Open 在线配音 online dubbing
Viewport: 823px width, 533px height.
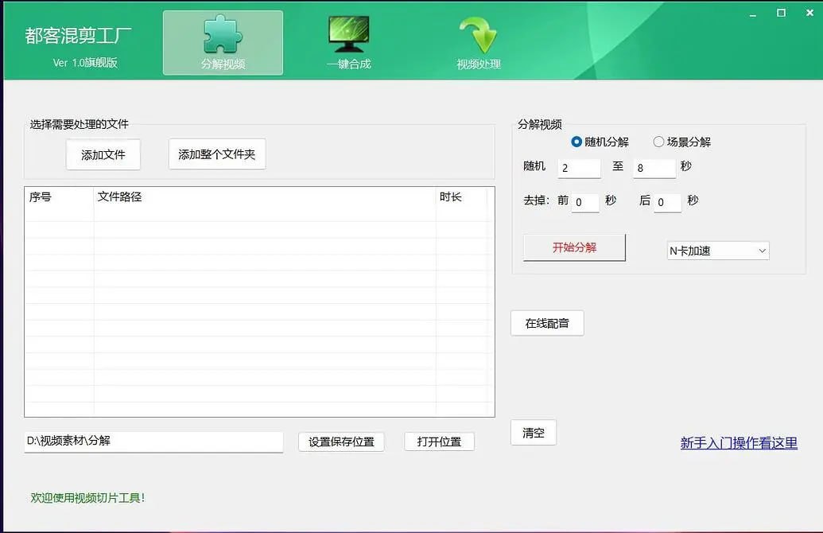(x=547, y=323)
